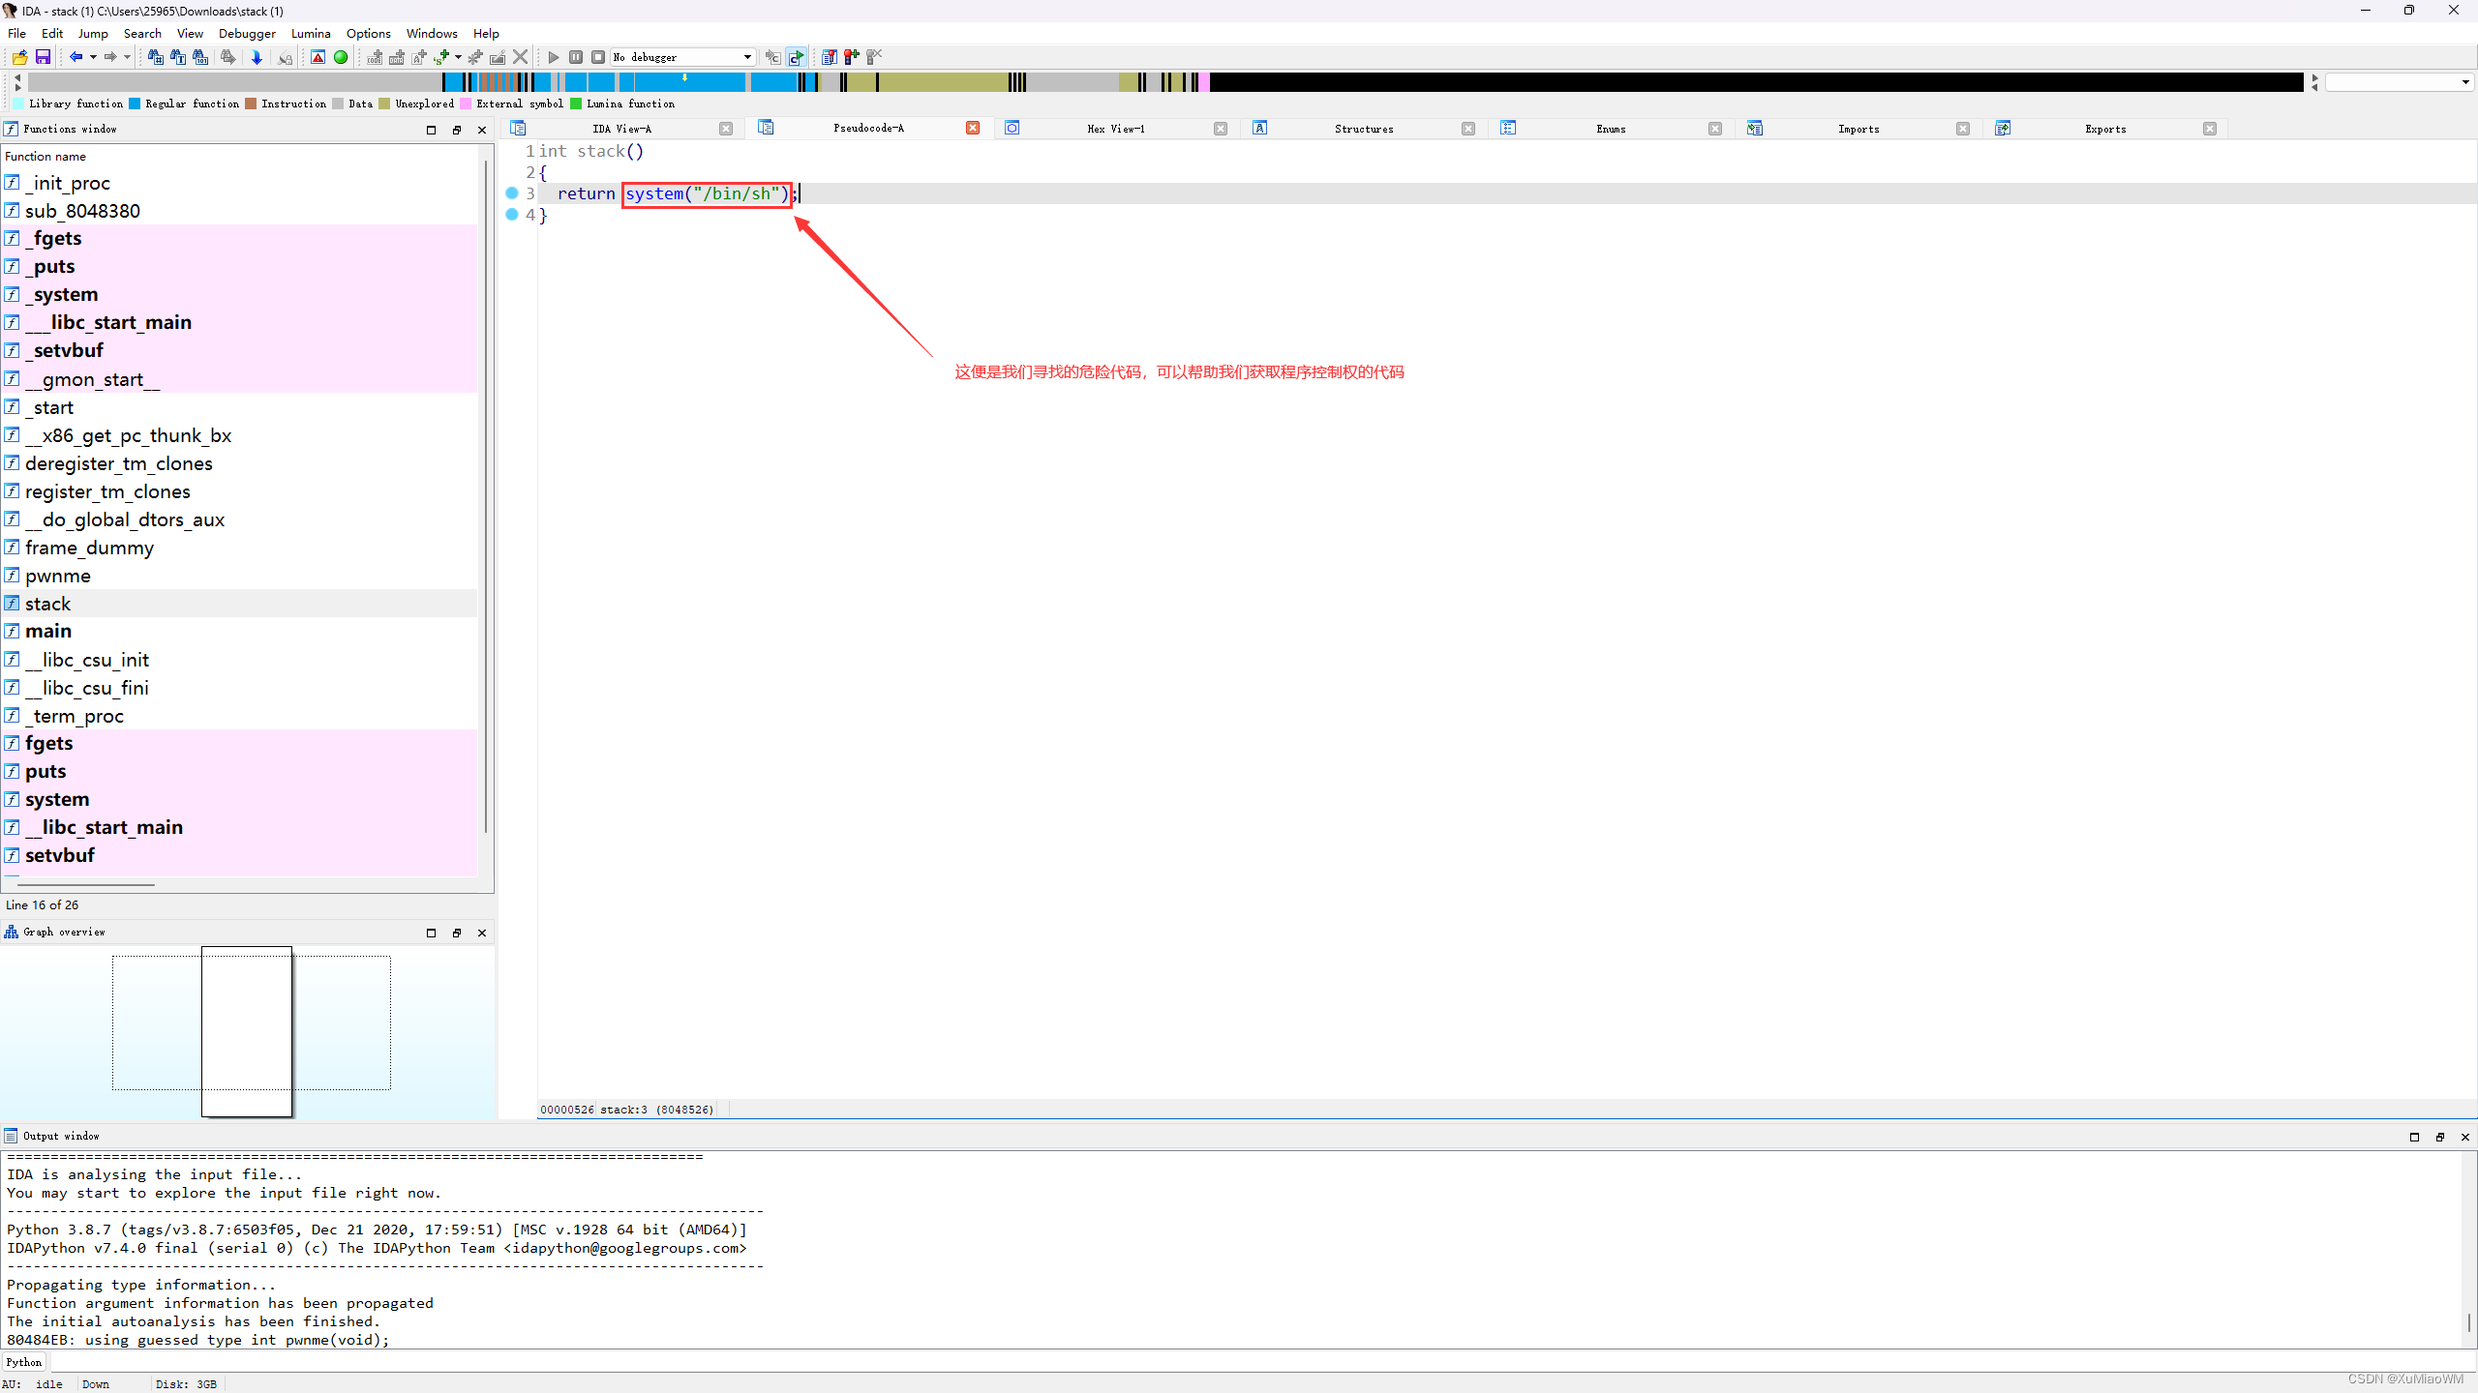
Task: Click the blue down-arrow jump icon
Action: pos(257,57)
